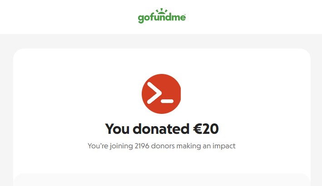Click the green sunburst above the logo
Viewport: 322px width, 186px height.
click(x=162, y=11)
